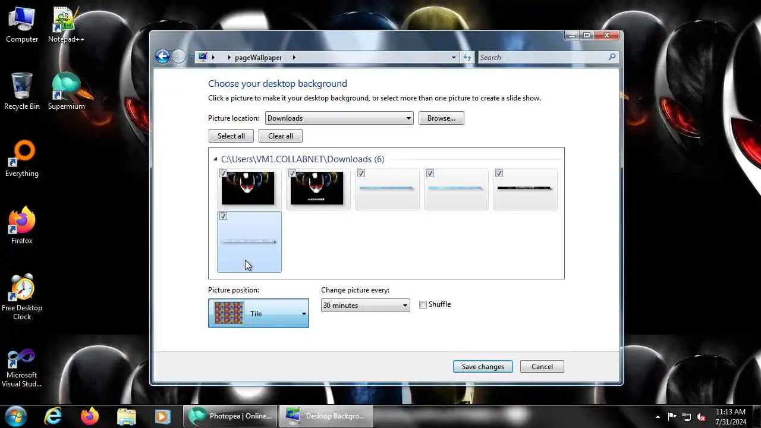Click the network tray icon
The width and height of the screenshot is (761, 428).
687,417
